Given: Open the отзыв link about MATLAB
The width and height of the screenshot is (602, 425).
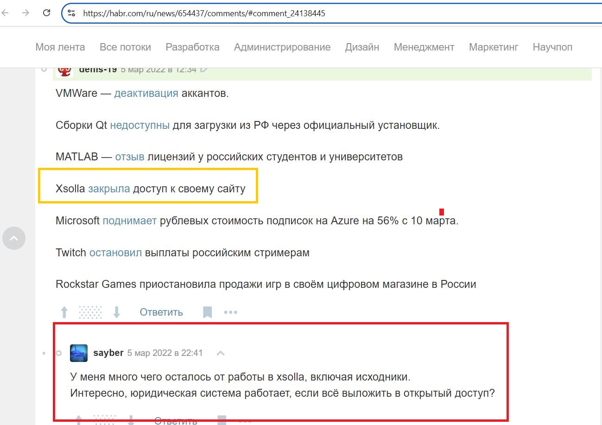Looking at the screenshot, I should (130, 157).
